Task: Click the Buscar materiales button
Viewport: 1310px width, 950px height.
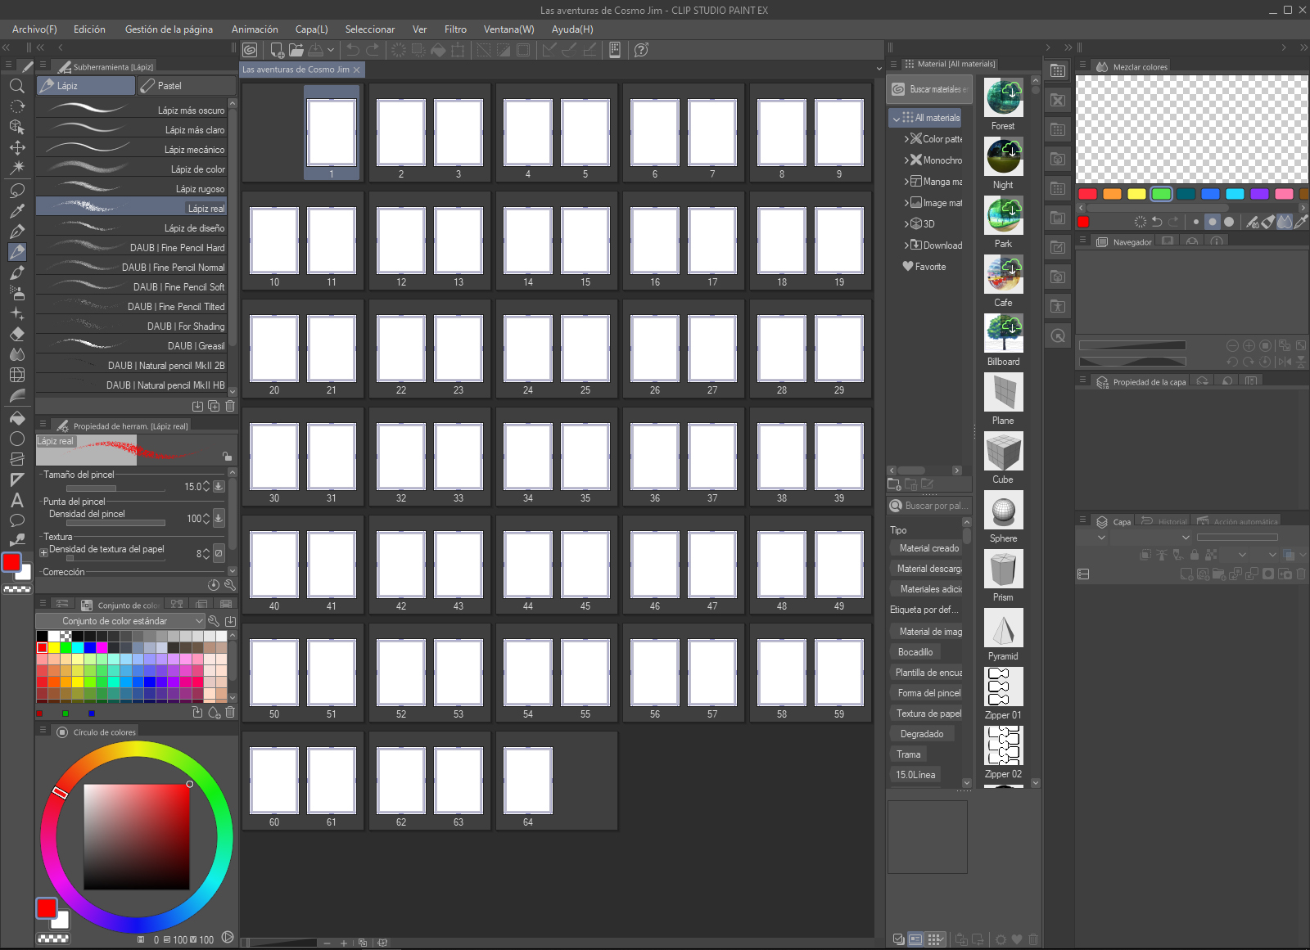Action: pyautogui.click(x=929, y=89)
